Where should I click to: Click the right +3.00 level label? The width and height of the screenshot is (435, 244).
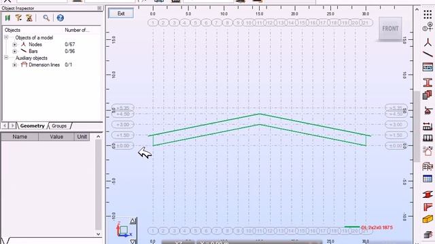pos(396,125)
